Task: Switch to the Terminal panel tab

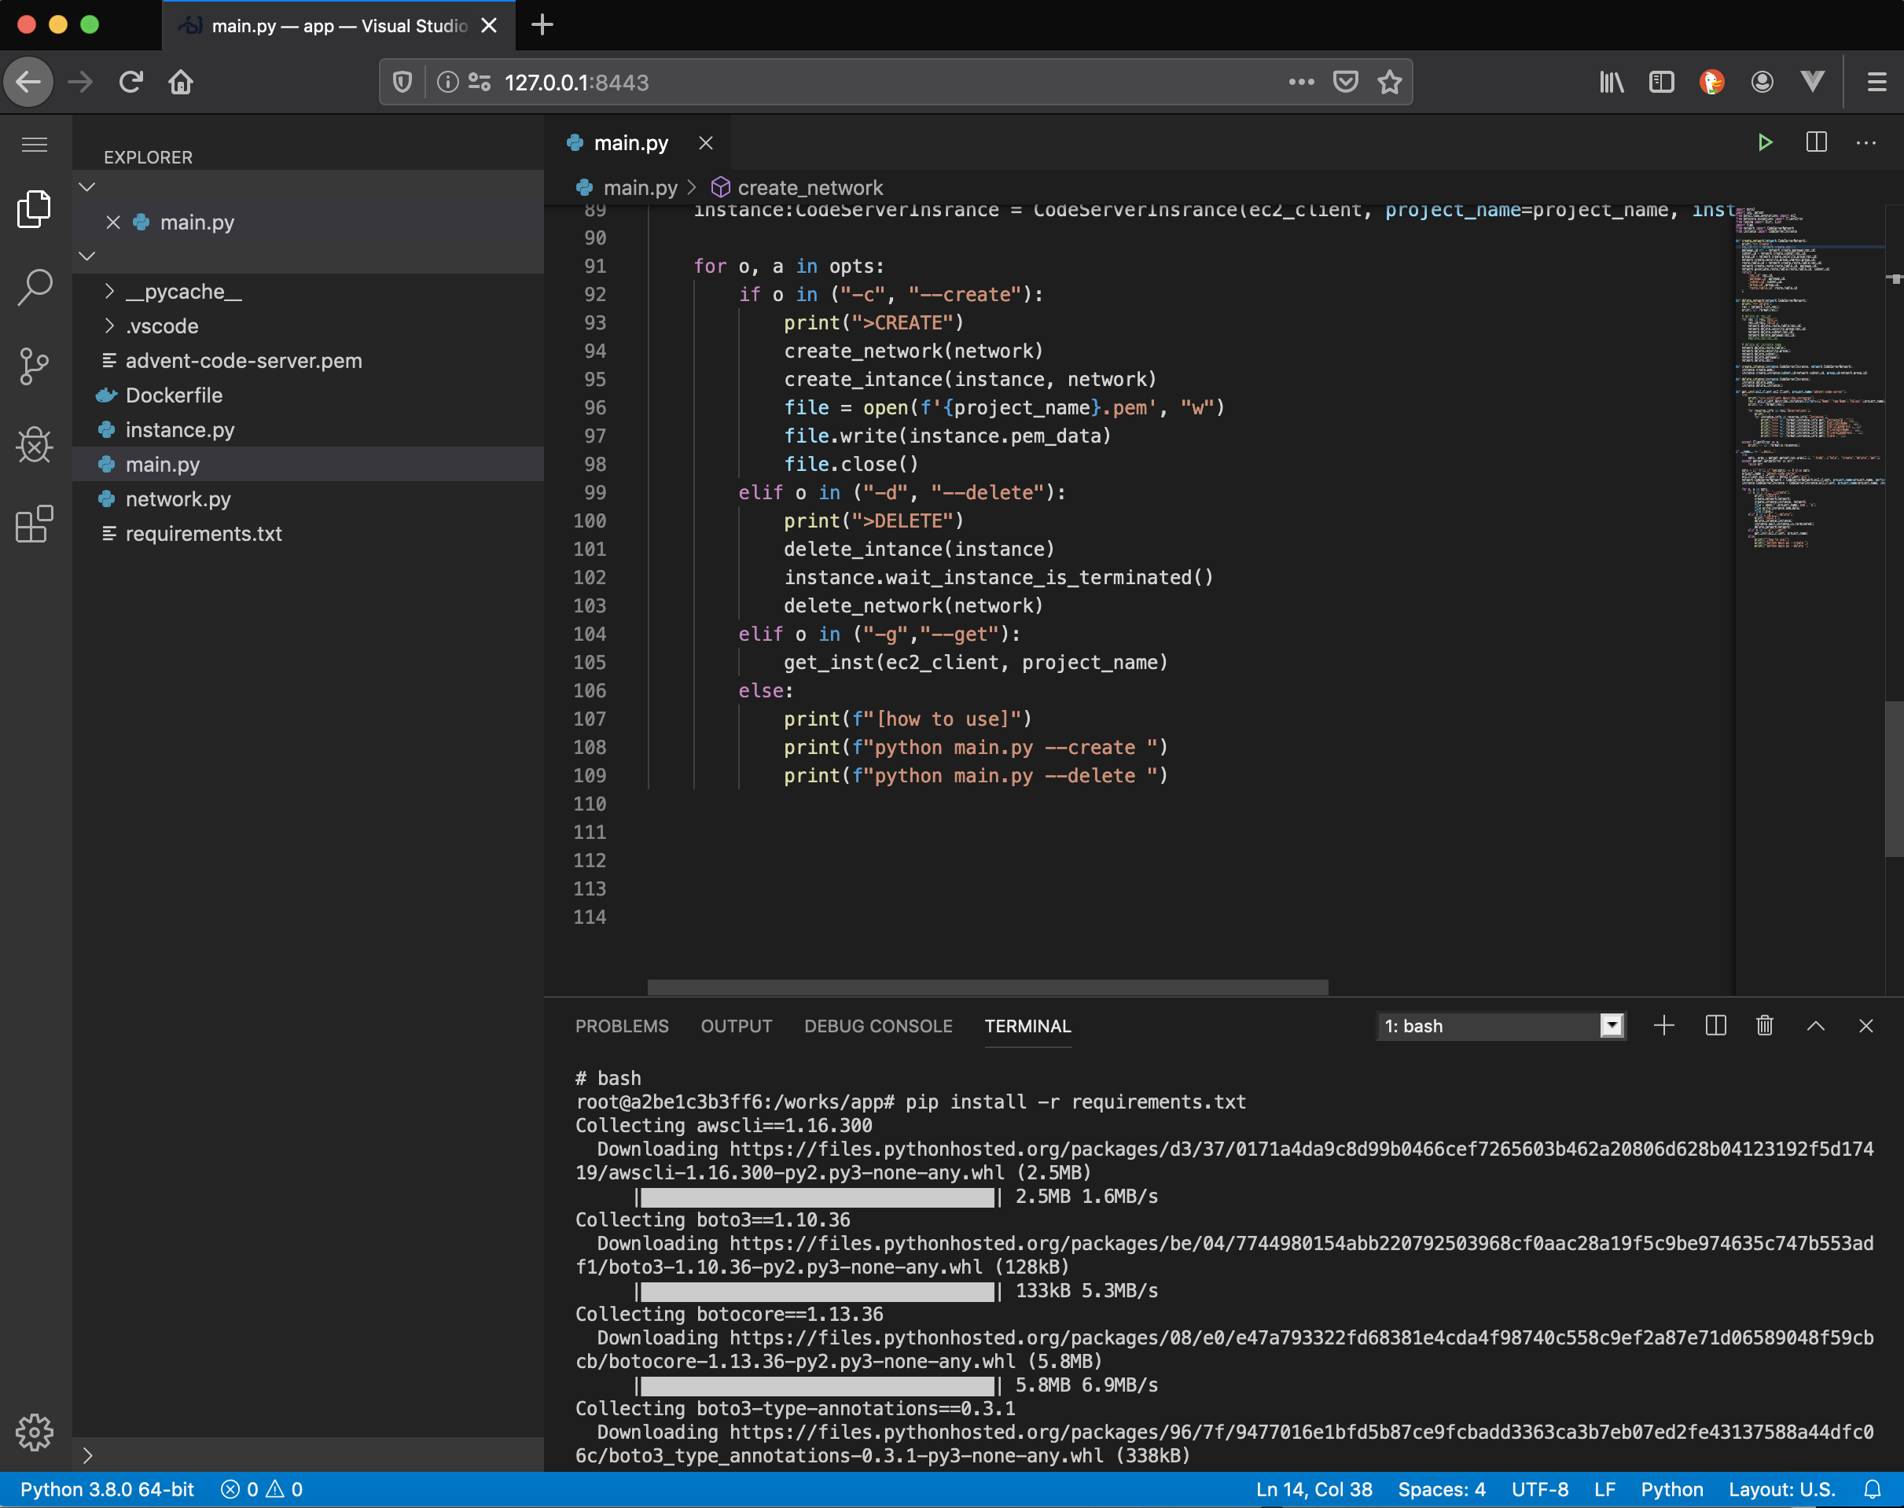Action: click(x=1027, y=1026)
